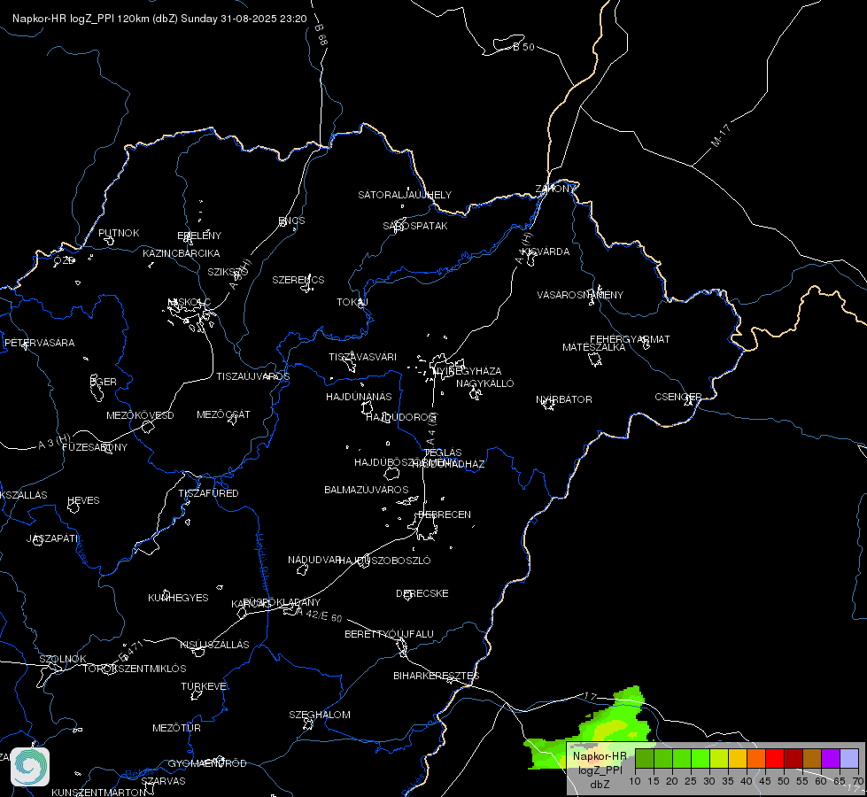
Task: Click the DERECSKE label
Action: click(x=422, y=593)
